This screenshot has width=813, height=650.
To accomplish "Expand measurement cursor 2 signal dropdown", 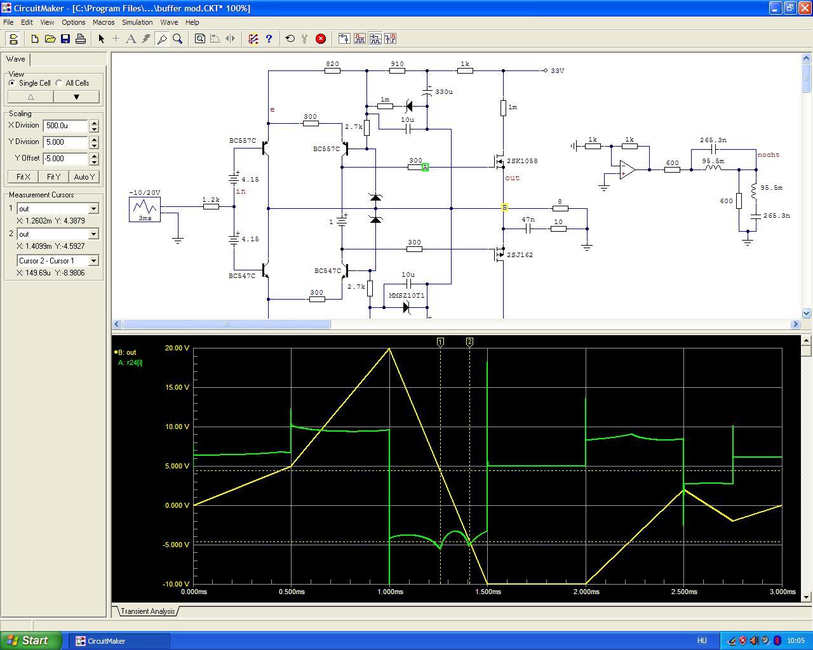I will coord(93,234).
